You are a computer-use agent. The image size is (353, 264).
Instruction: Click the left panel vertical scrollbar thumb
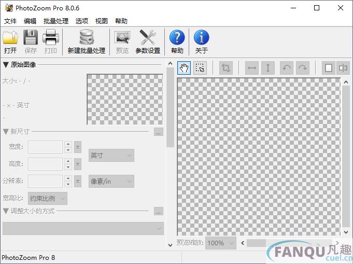171,107
